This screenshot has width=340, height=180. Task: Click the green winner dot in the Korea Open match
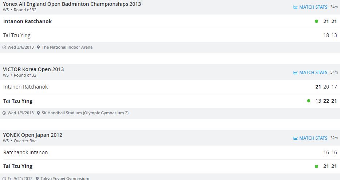pyautogui.click(x=309, y=101)
